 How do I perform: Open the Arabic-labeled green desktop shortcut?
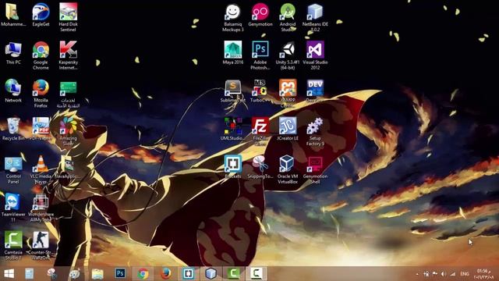pyautogui.click(x=68, y=94)
